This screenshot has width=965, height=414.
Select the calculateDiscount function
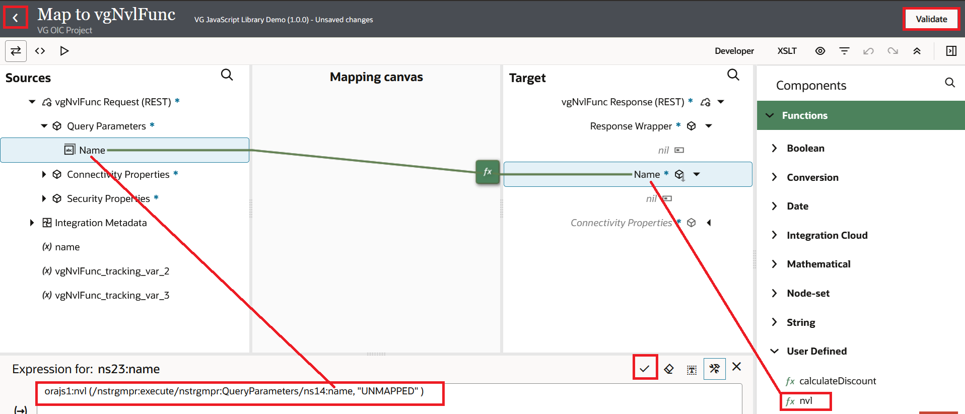(x=837, y=381)
